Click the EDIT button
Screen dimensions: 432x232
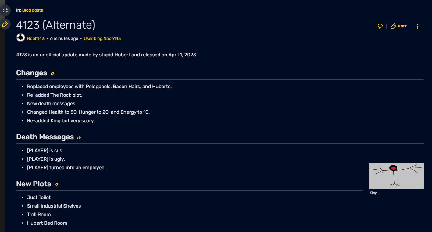399,26
